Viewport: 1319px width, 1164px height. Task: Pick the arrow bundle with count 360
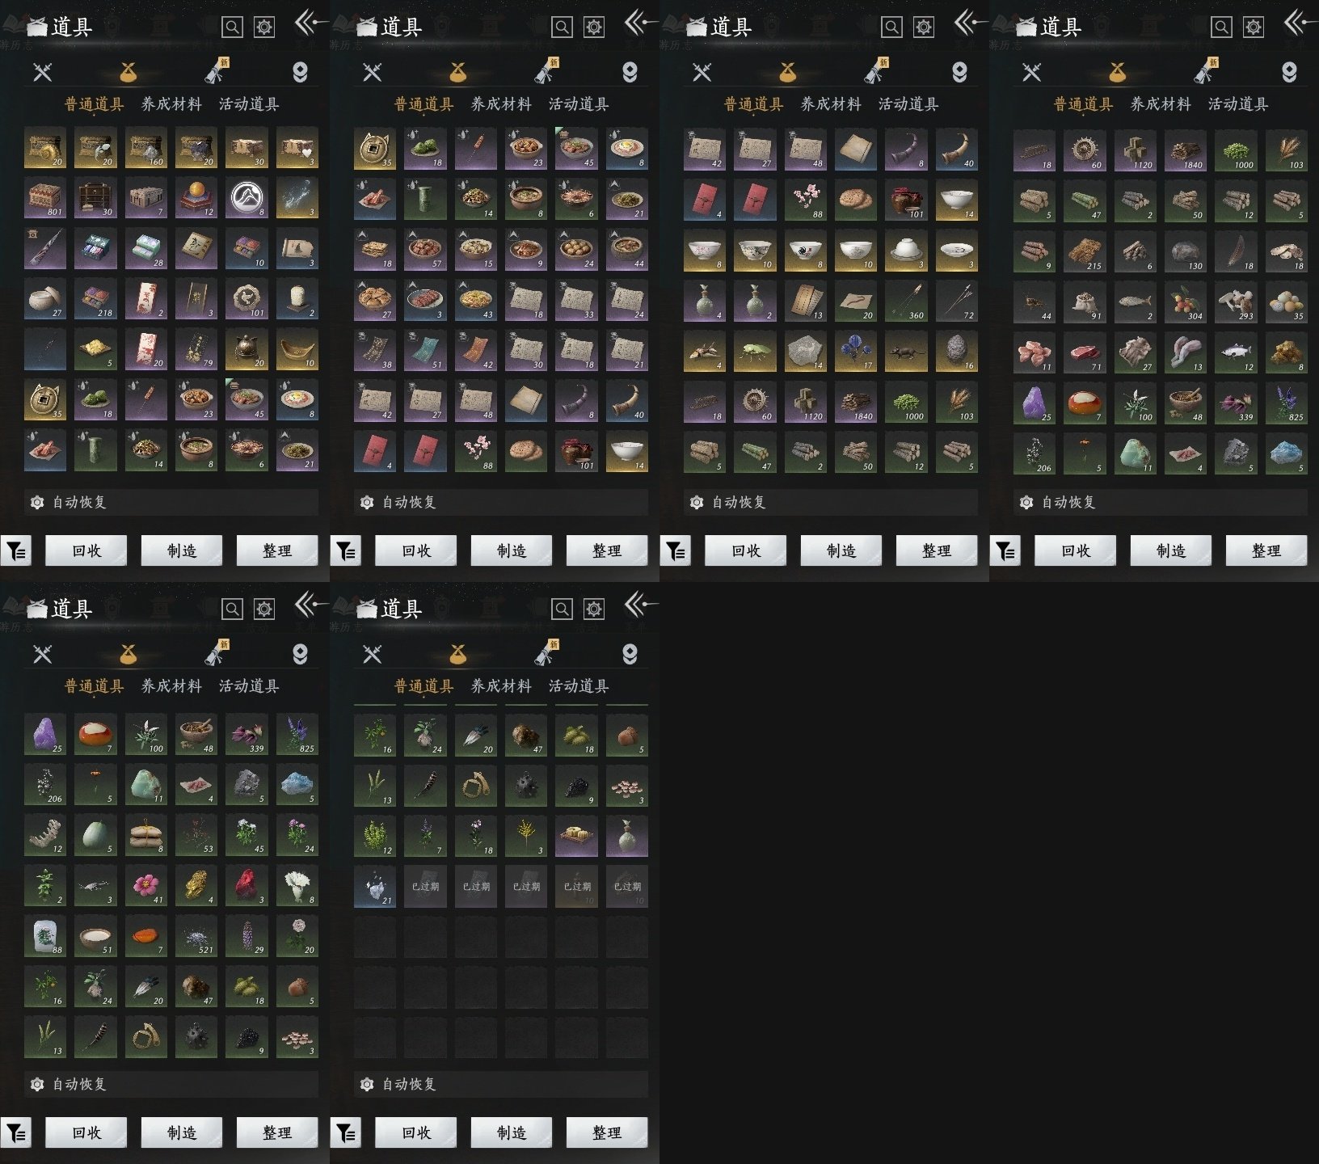pyautogui.click(x=906, y=301)
